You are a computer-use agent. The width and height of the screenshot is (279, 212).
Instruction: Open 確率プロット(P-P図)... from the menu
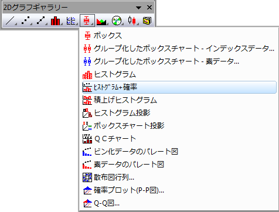click(179, 190)
